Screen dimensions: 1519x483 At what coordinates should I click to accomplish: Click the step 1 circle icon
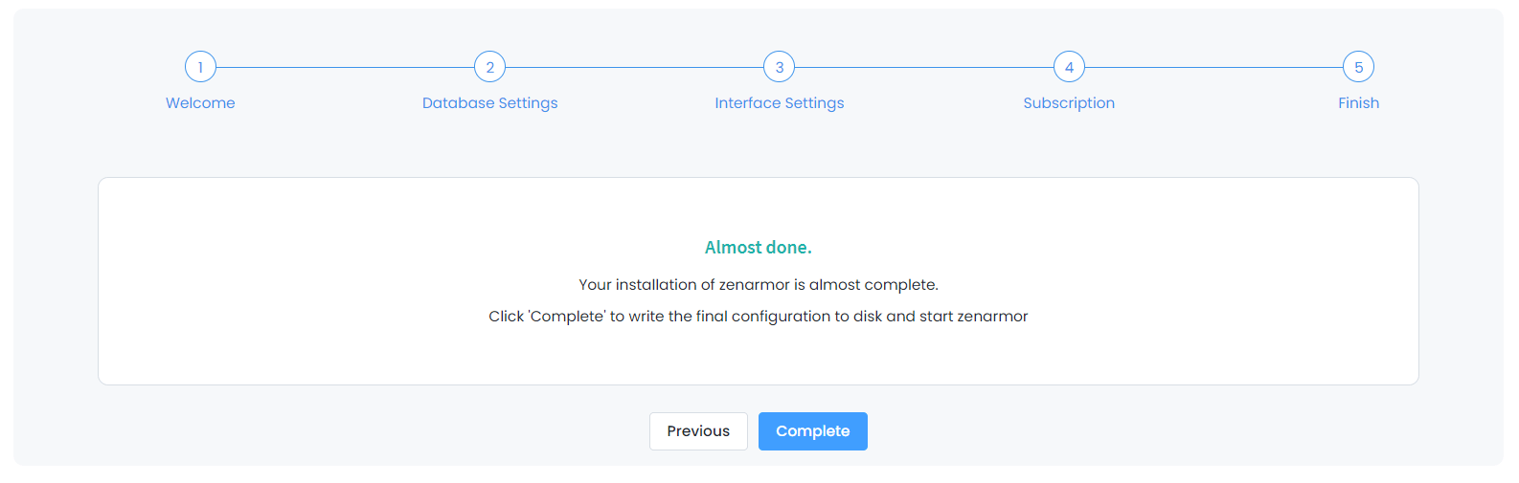pyautogui.click(x=200, y=67)
